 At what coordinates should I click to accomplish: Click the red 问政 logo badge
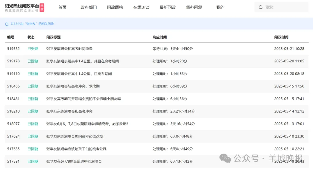click(x=42, y=8)
